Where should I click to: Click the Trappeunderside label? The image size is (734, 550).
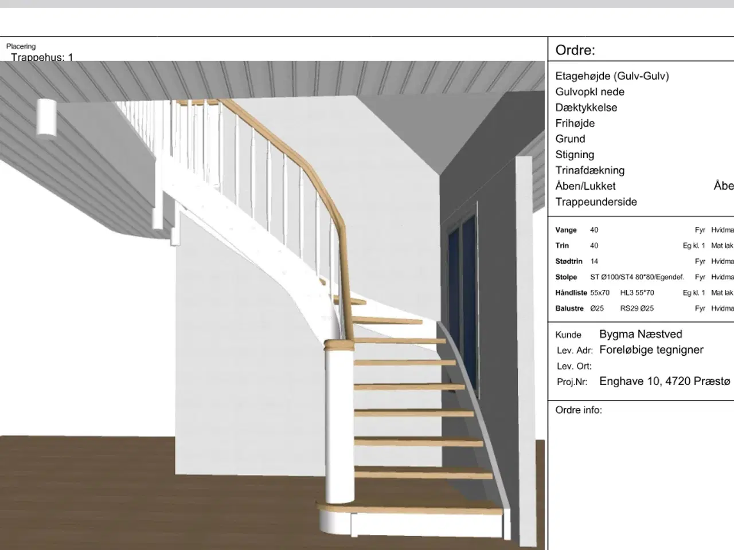click(596, 202)
